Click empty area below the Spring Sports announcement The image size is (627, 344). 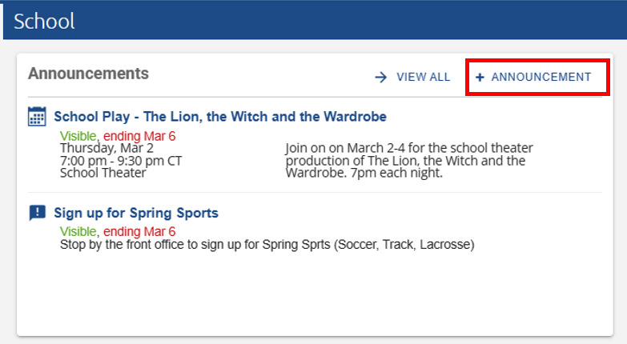(312, 296)
